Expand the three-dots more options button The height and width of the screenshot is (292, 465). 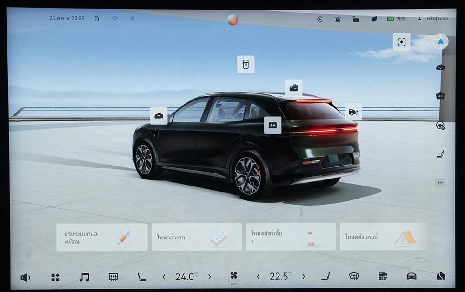pyautogui.click(x=440, y=183)
